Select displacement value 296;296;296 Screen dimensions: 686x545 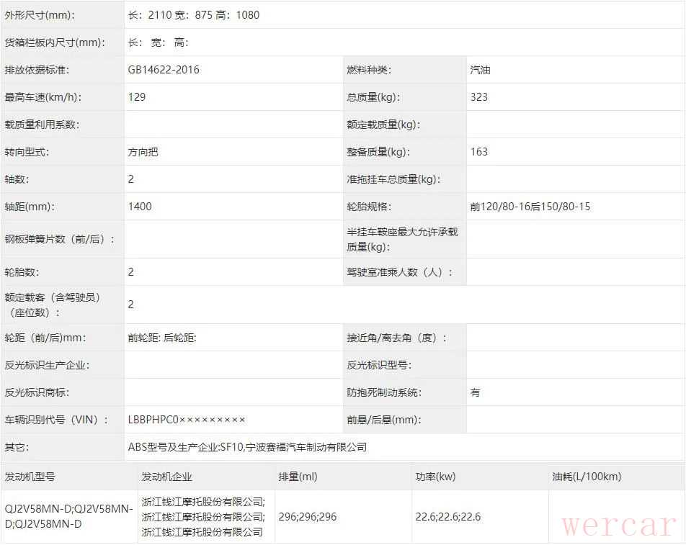coord(308,517)
